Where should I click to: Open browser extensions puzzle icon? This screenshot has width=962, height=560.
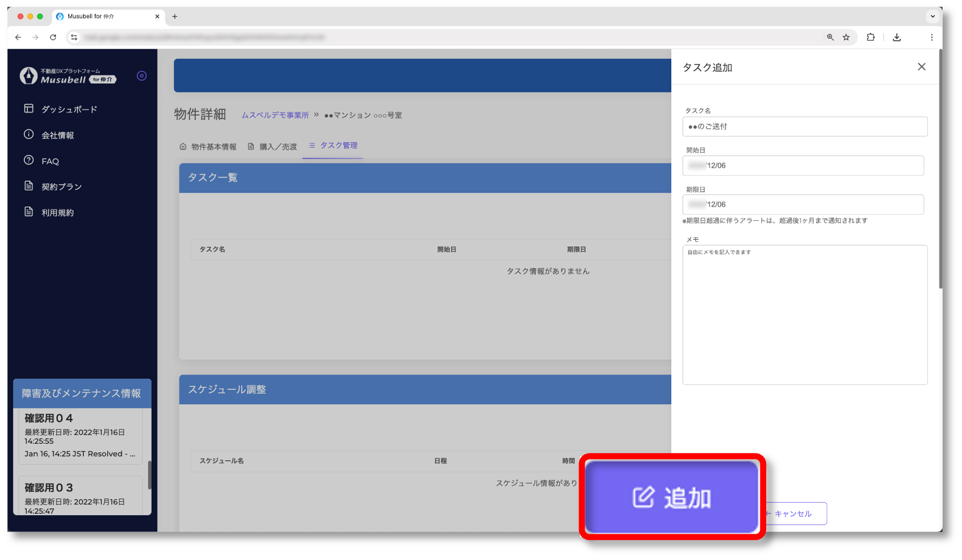pos(871,37)
